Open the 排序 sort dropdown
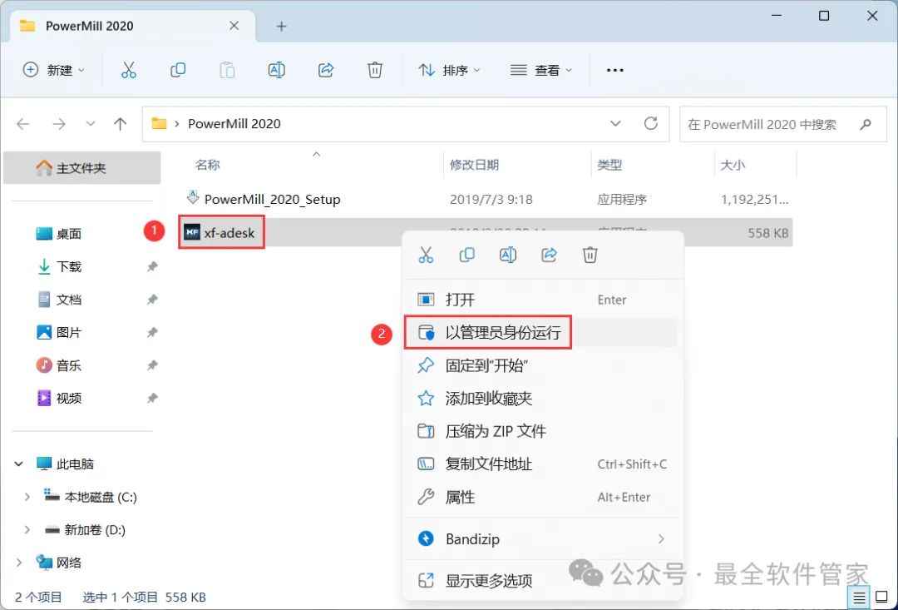This screenshot has height=610, width=898. 450,70
